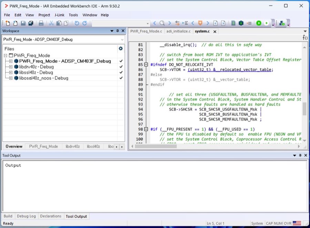Toggle bookmark with the orange shield icon

pos(200,23)
